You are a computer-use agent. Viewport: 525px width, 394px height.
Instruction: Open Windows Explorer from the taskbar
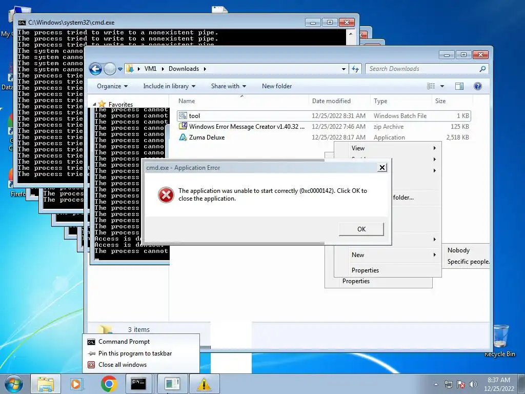click(46, 384)
